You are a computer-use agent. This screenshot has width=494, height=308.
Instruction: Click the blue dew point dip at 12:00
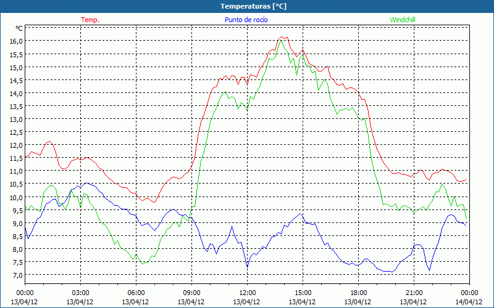248,267
